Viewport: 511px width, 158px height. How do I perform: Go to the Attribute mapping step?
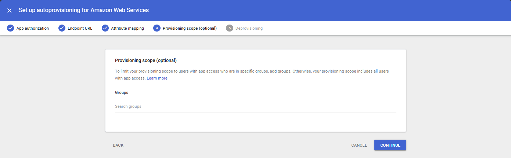tap(127, 28)
